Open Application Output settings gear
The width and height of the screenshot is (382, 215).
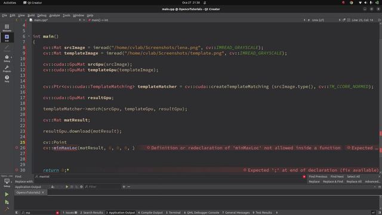pos(81,187)
